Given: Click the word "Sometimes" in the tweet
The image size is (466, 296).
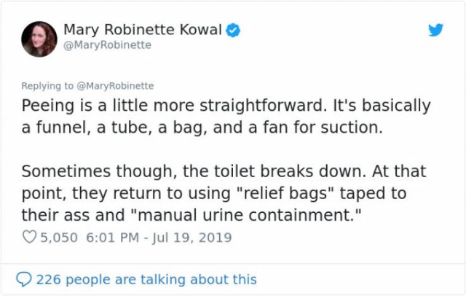Looking at the screenshot, I should click(66, 171).
